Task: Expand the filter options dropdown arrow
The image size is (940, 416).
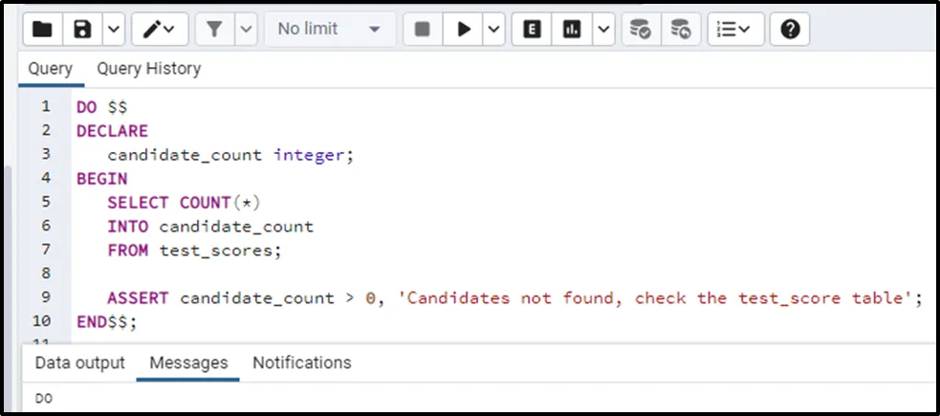Action: tap(246, 30)
